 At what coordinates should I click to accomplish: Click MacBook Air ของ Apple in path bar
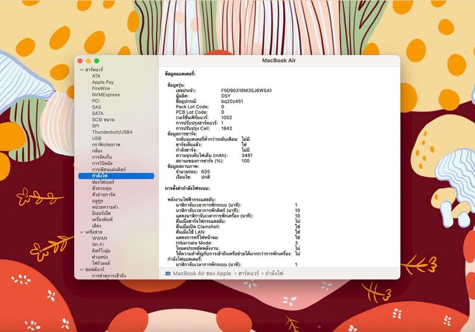(x=202, y=274)
